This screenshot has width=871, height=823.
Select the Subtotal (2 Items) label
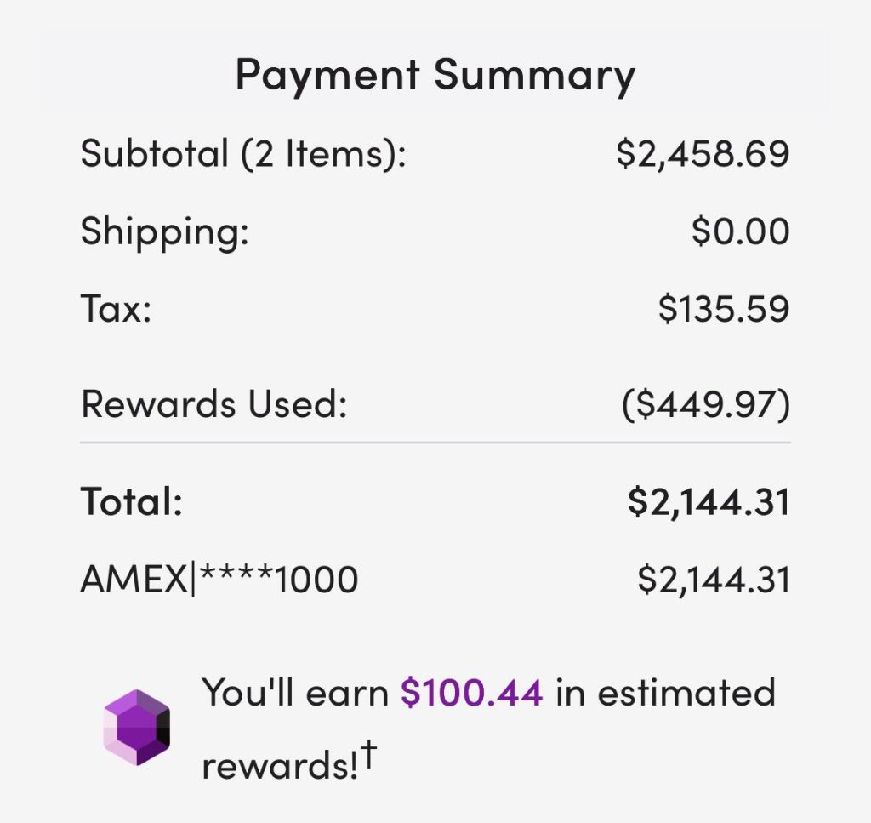(x=243, y=154)
